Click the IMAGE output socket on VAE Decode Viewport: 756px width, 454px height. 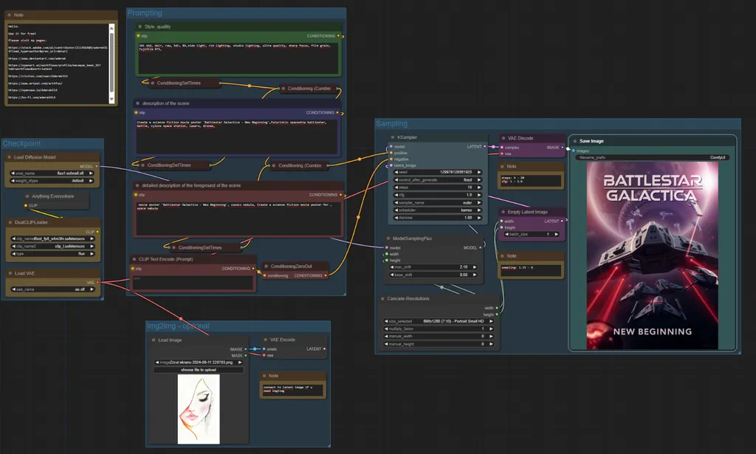click(x=562, y=147)
